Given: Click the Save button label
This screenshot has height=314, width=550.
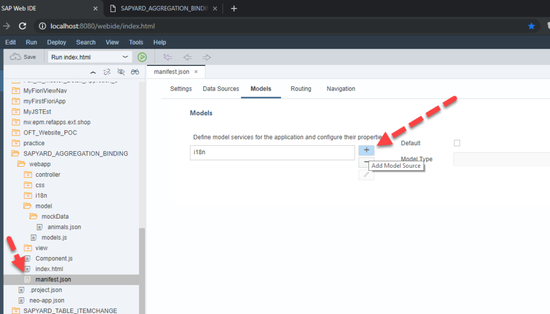Looking at the screenshot, I should [30, 57].
